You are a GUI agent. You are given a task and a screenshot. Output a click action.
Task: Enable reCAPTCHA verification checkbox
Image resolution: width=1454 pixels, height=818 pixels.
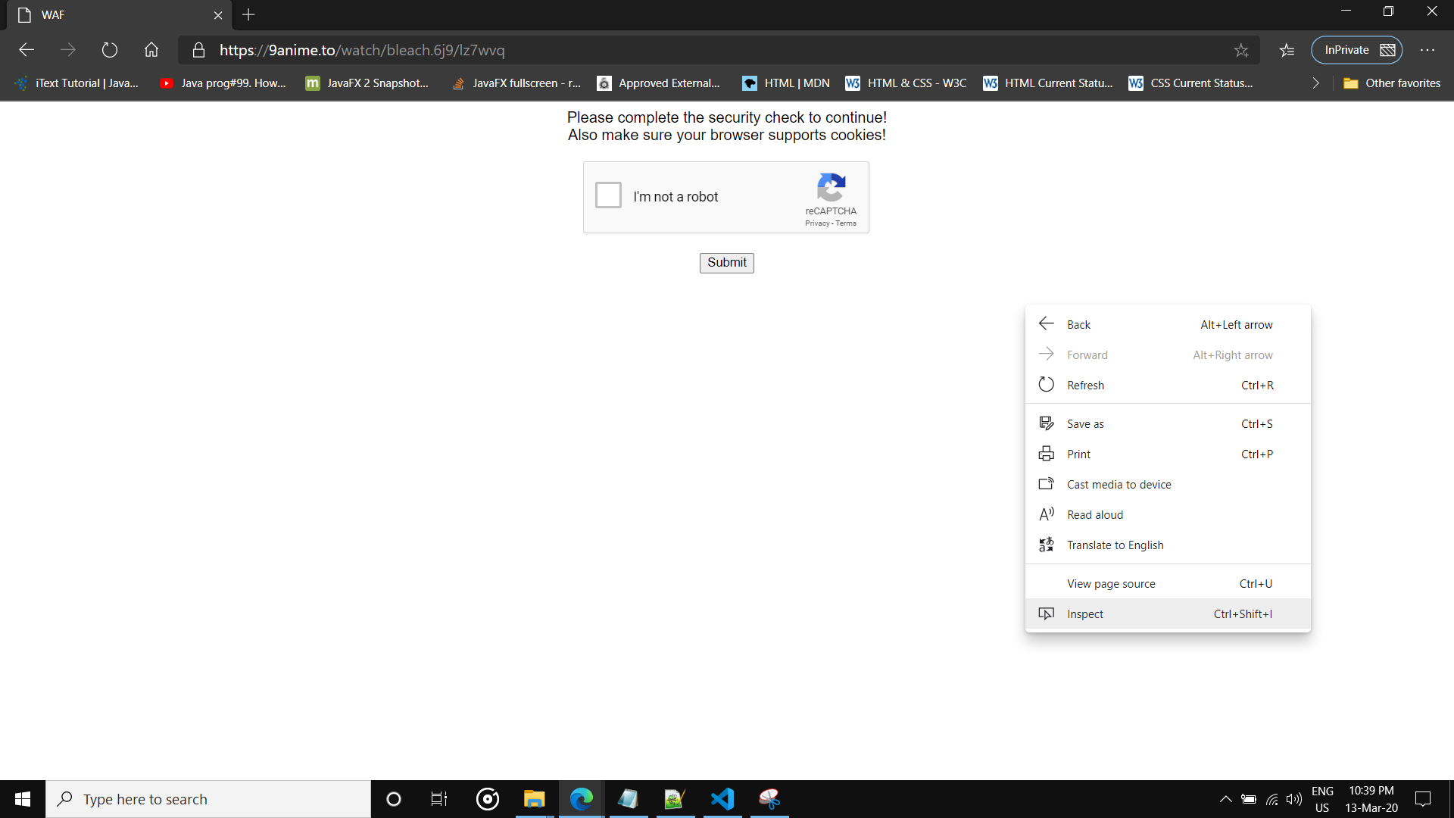point(608,195)
